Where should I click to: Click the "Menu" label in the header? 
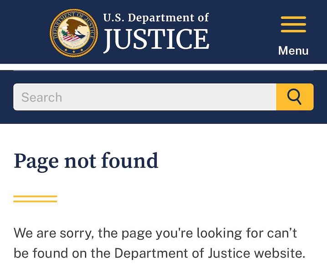click(293, 51)
